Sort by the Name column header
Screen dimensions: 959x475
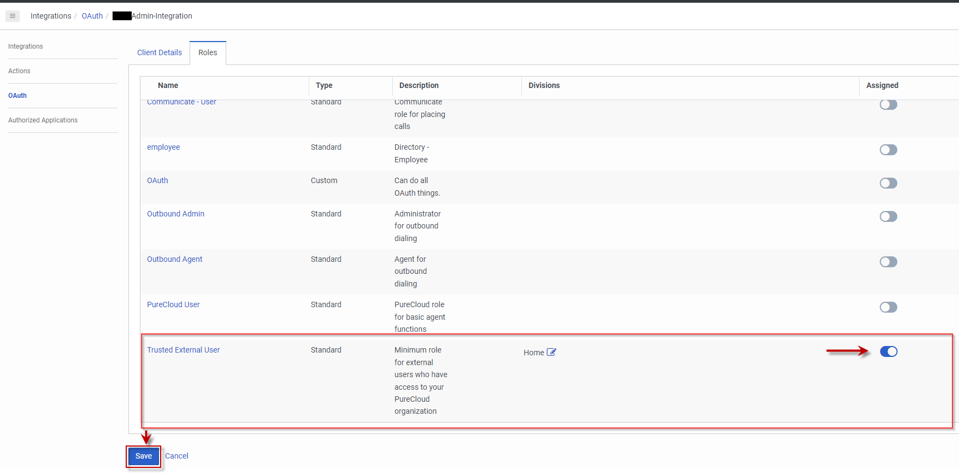(168, 85)
